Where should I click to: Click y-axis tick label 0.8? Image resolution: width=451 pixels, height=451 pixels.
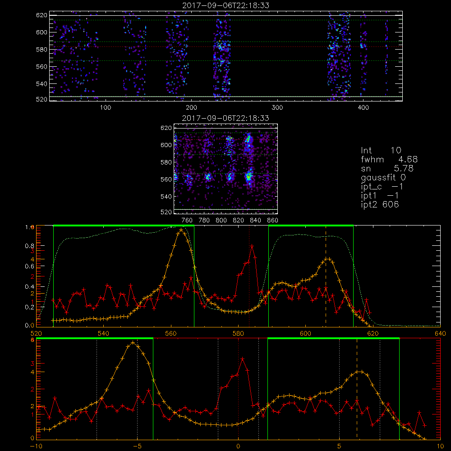30,246
